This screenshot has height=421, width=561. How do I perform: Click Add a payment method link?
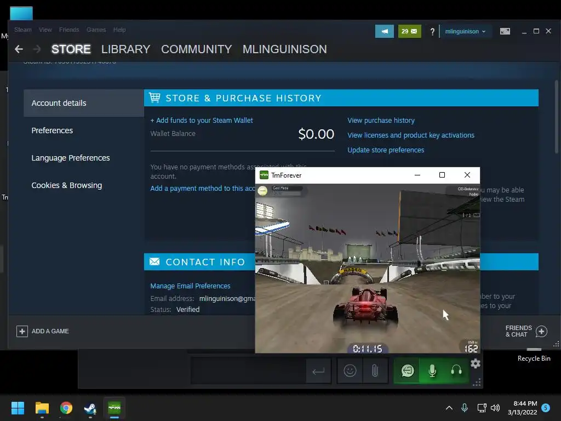pyautogui.click(x=203, y=189)
